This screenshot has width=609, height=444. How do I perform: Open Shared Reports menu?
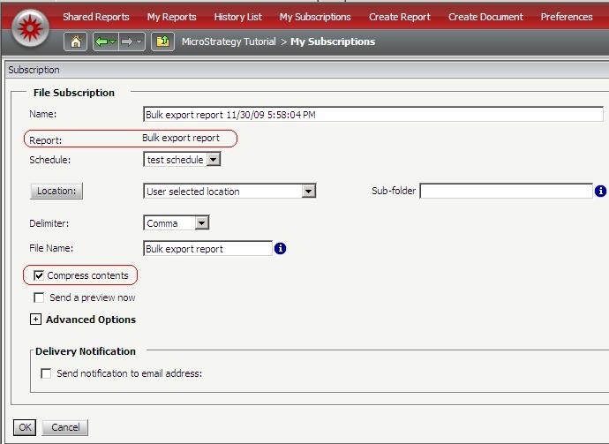[x=96, y=17]
